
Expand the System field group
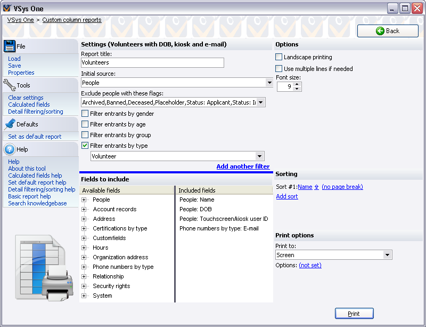coord(84,296)
